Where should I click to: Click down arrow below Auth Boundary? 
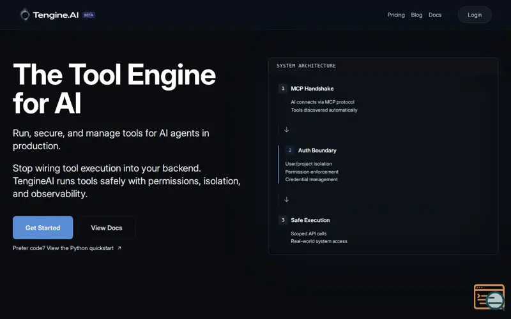pyautogui.click(x=286, y=200)
